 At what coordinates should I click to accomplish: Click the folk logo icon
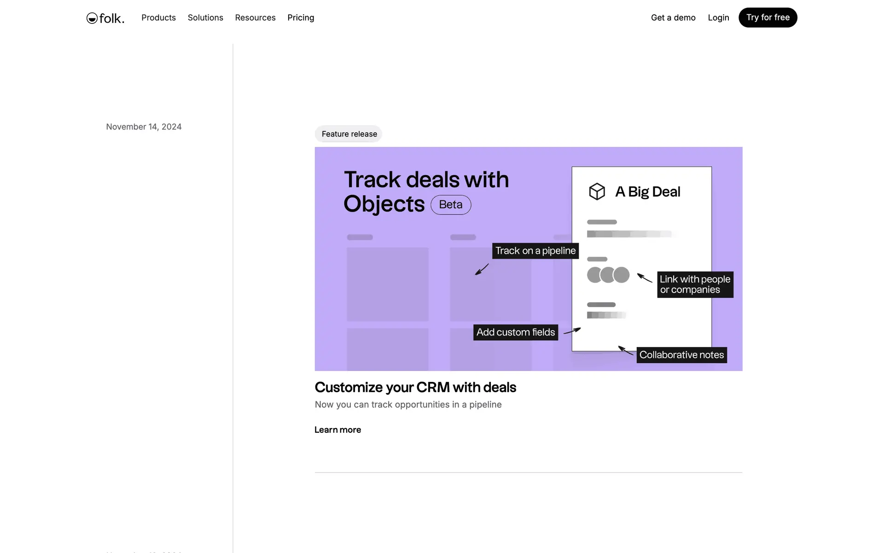pos(92,18)
